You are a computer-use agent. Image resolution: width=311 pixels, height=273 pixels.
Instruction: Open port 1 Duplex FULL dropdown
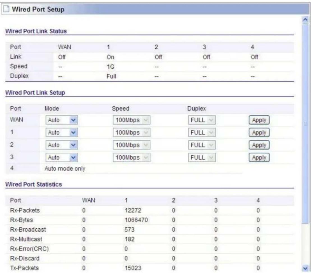point(202,132)
